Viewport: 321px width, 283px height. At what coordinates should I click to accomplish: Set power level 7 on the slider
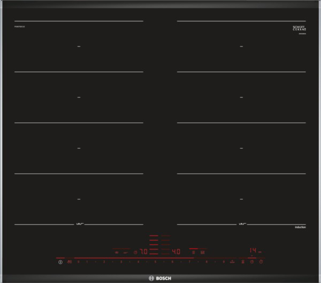coord(189,262)
